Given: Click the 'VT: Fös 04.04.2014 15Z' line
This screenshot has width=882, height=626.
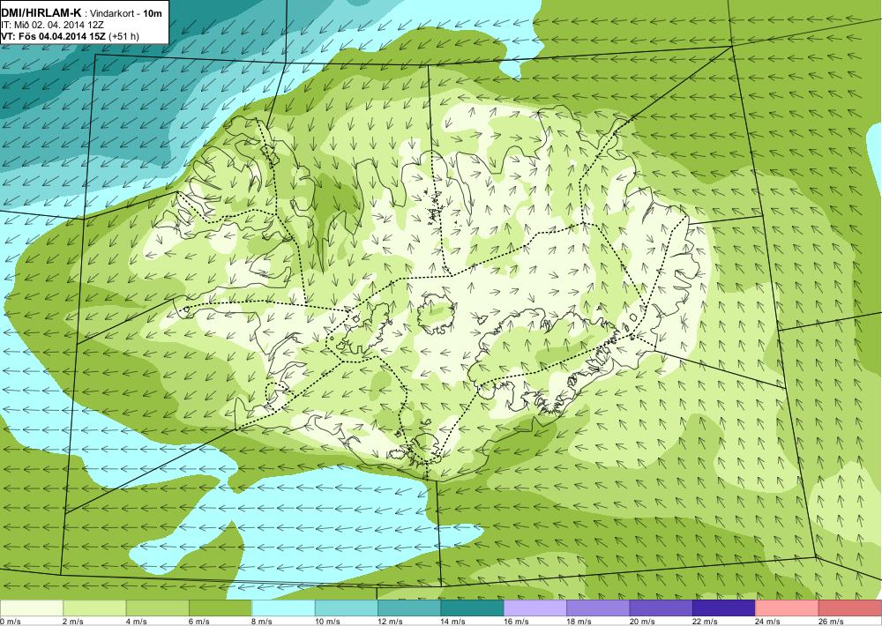Looking at the screenshot, I should tap(54, 36).
